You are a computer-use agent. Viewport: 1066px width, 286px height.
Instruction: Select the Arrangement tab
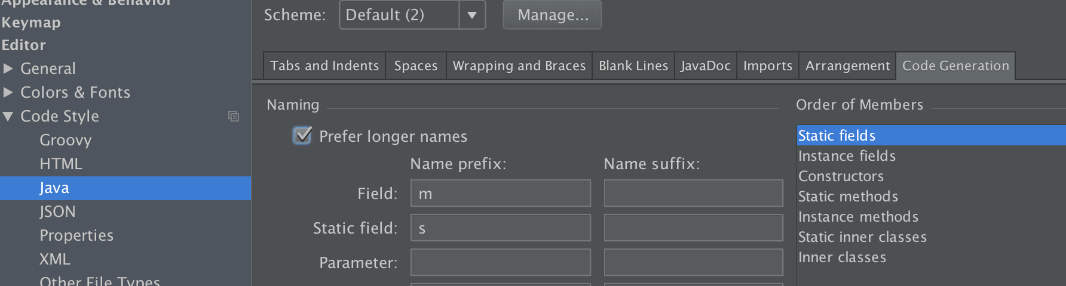[847, 66]
